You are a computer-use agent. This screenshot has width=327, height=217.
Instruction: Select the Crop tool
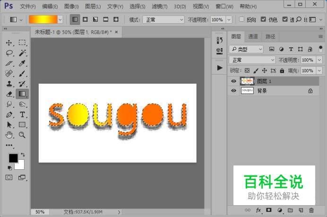tap(9, 63)
